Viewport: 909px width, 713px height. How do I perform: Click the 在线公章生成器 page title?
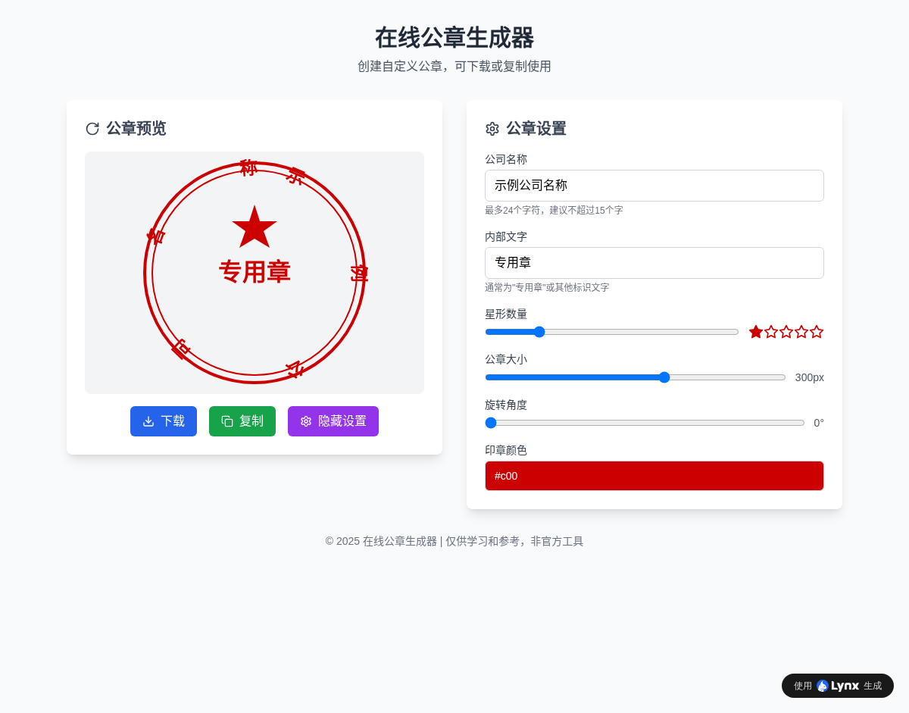pyautogui.click(x=454, y=38)
